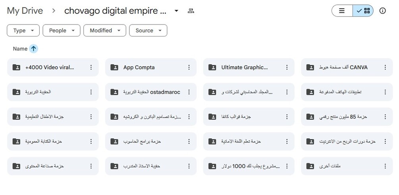Viewport: 399px width, 195px height.
Task: Click the name sort direction arrow
Action: pyautogui.click(x=33, y=49)
